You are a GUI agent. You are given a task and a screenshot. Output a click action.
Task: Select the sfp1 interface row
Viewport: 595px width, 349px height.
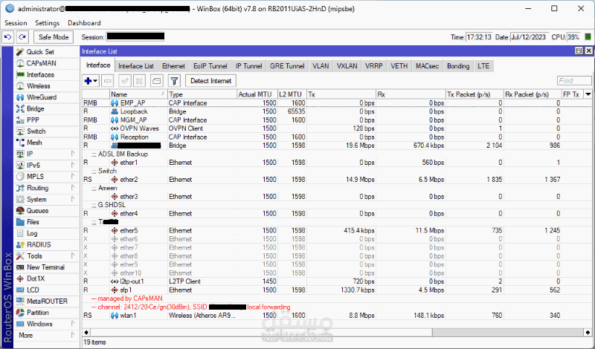[x=337, y=290]
